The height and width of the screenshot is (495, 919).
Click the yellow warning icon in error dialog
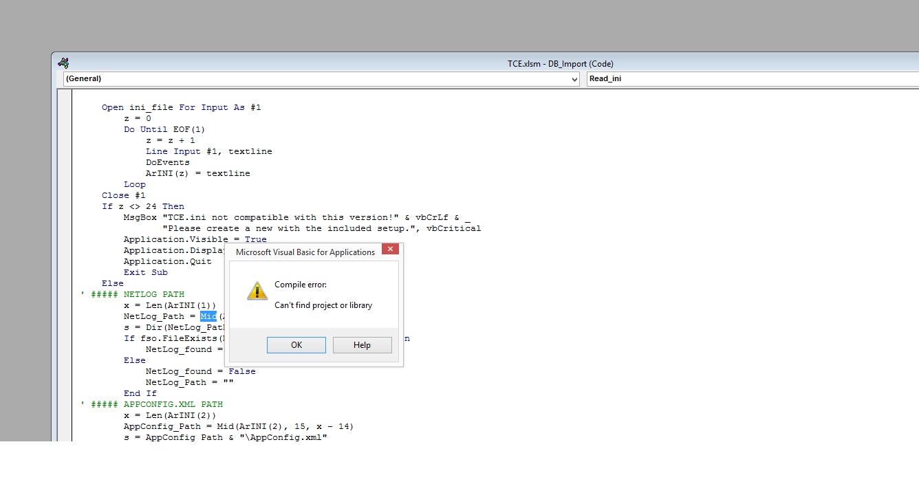point(257,291)
